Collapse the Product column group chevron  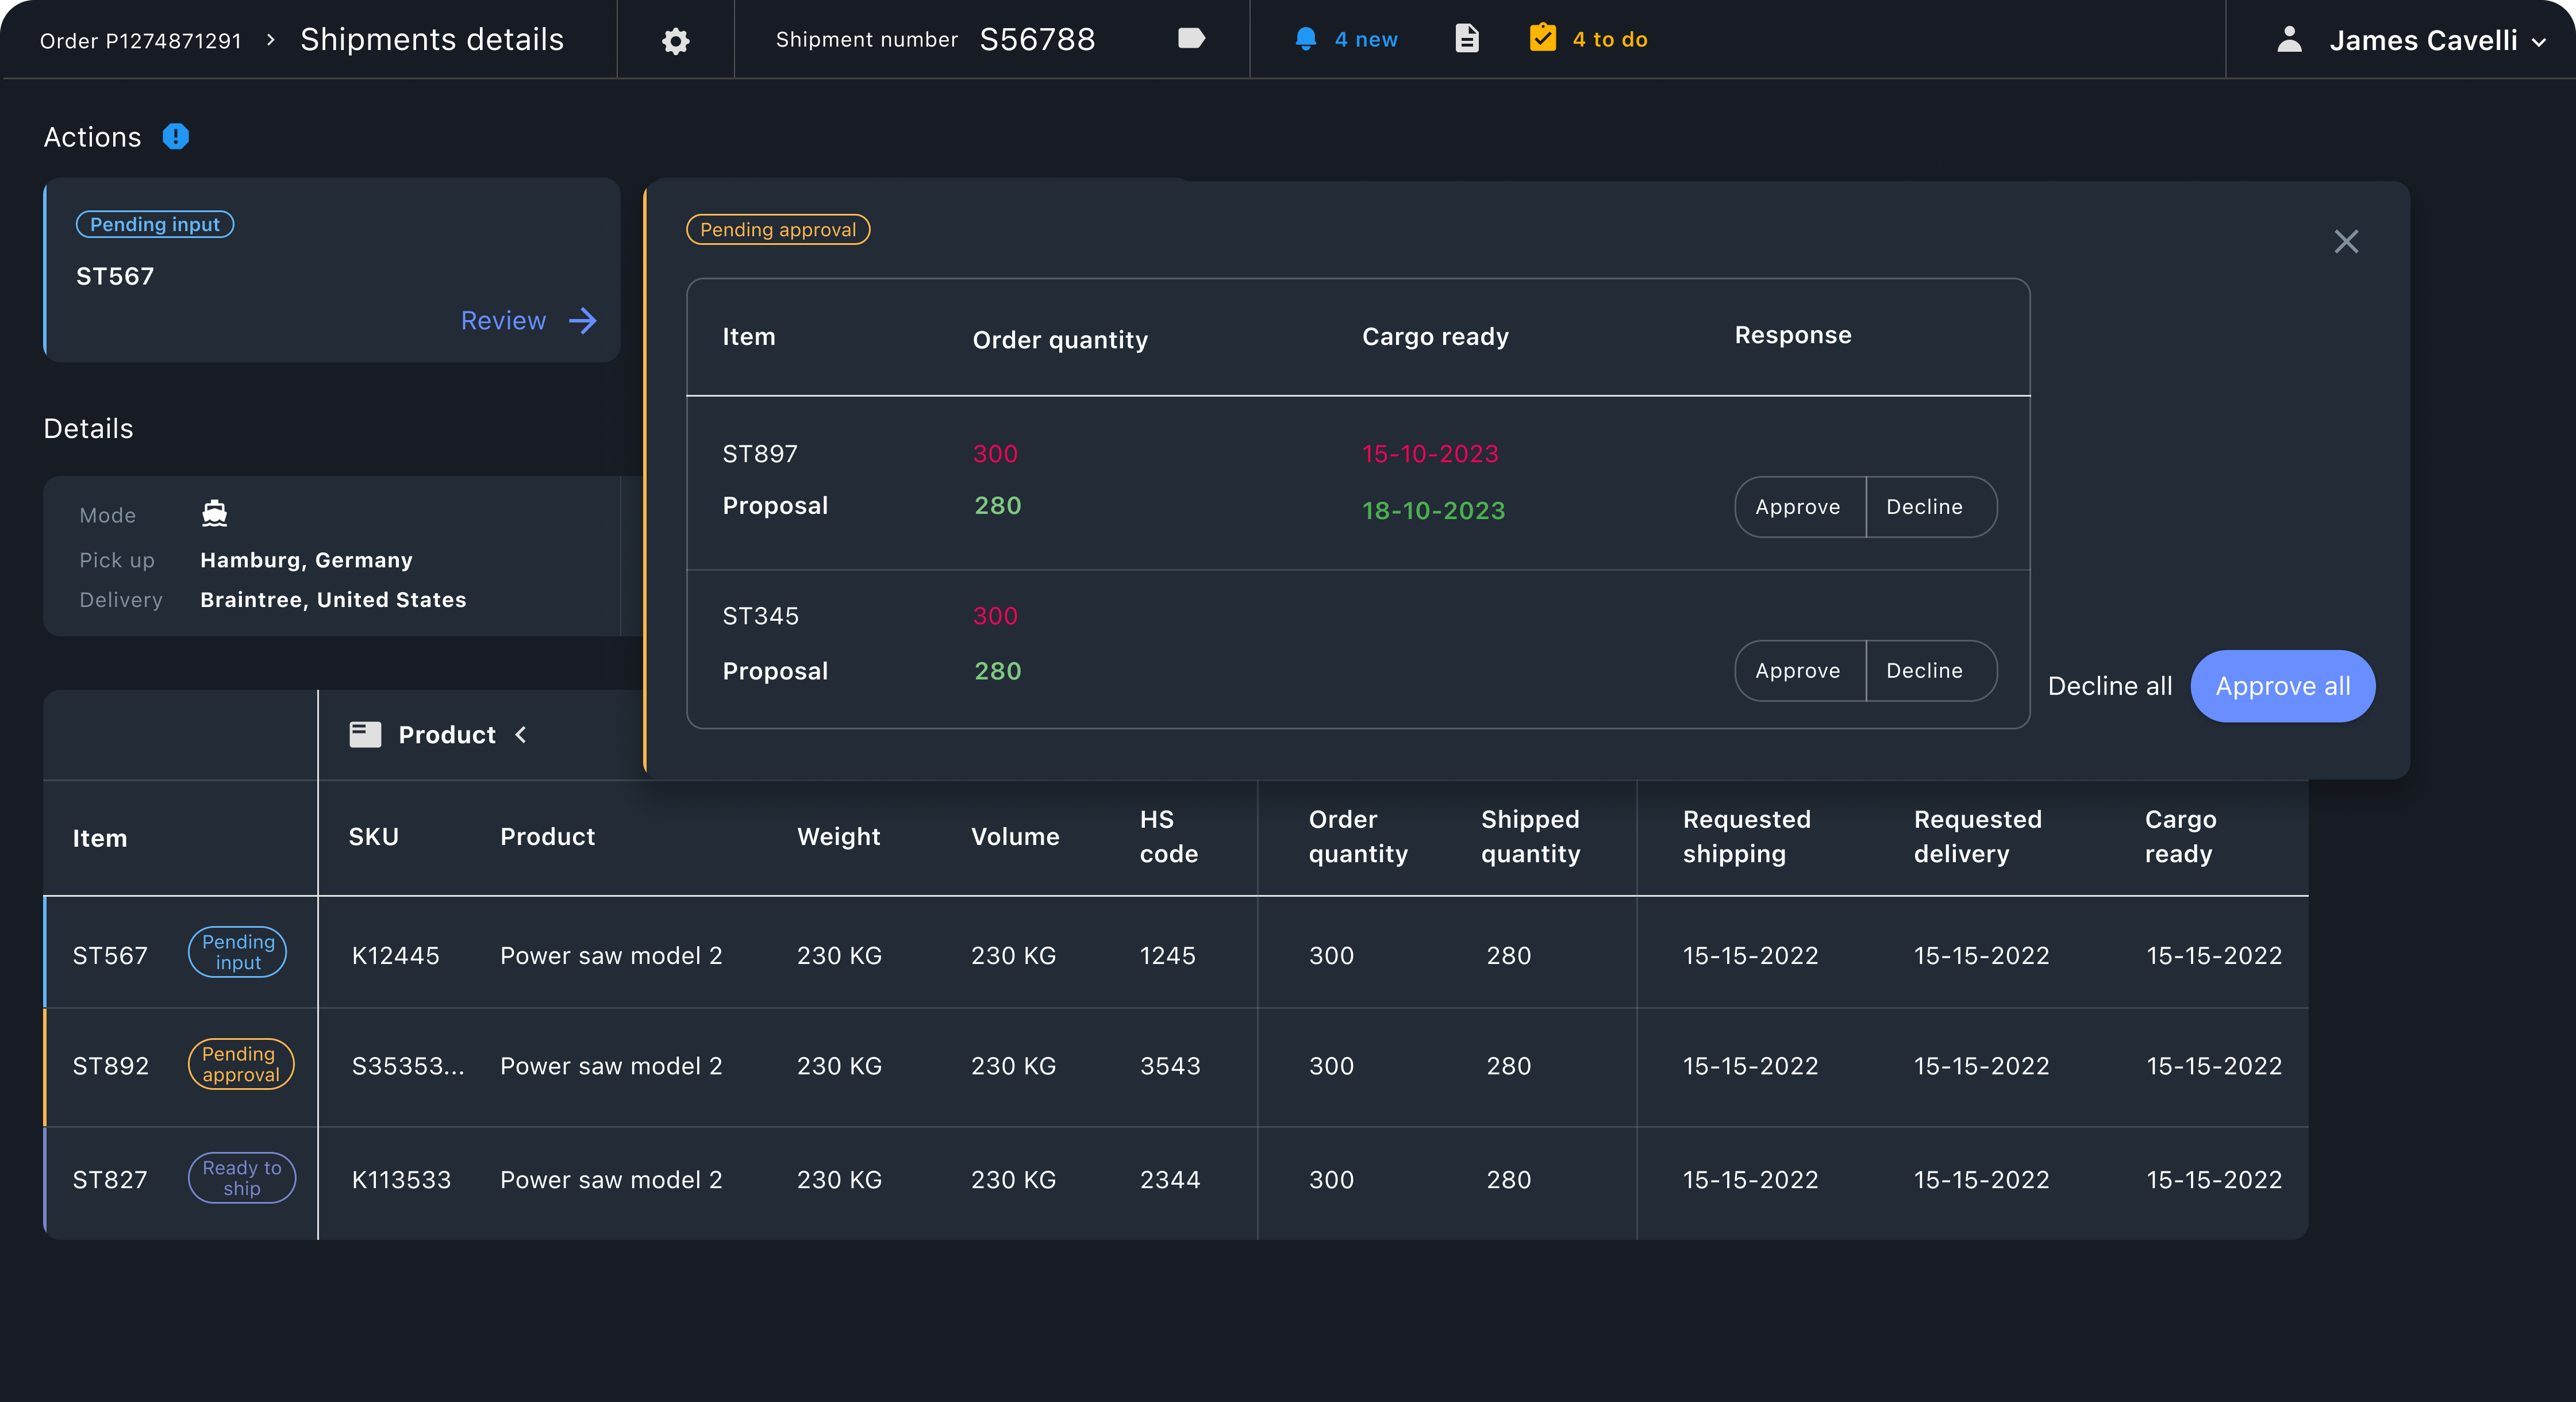click(x=521, y=735)
